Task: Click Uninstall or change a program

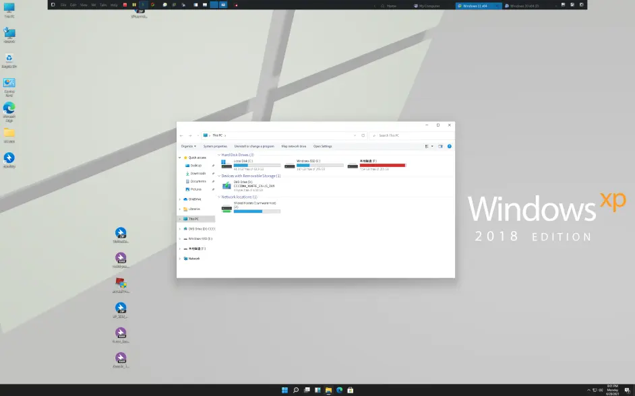Action: click(x=254, y=146)
